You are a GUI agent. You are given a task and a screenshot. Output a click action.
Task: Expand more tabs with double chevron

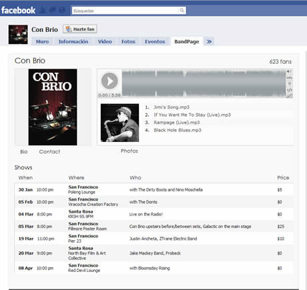(x=209, y=41)
